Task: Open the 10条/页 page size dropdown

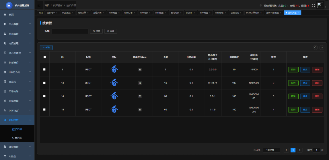Action: [272, 150]
